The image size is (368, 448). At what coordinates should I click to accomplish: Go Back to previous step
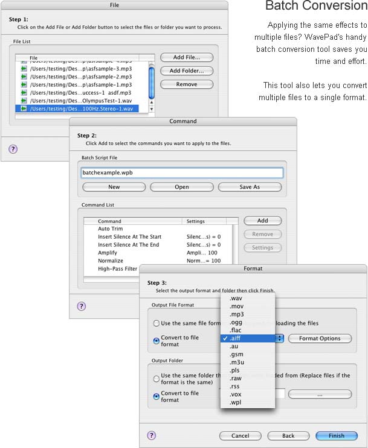(288, 436)
